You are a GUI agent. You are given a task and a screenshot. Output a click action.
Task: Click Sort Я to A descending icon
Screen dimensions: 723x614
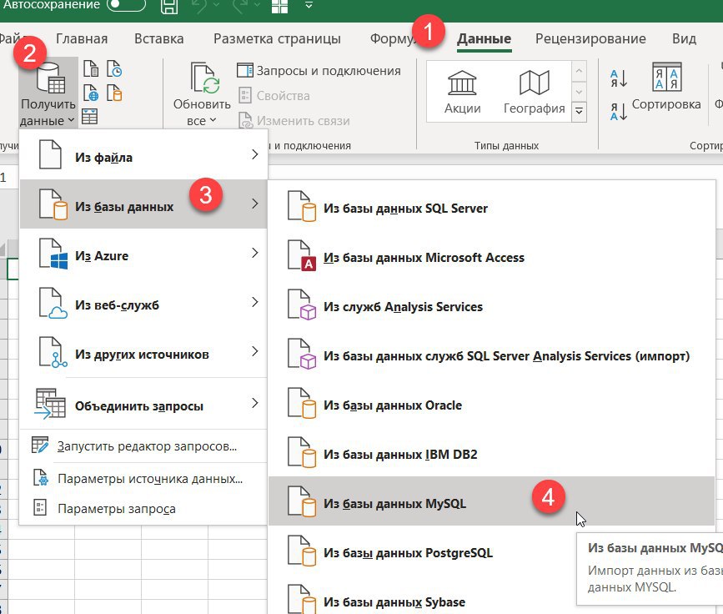618,112
